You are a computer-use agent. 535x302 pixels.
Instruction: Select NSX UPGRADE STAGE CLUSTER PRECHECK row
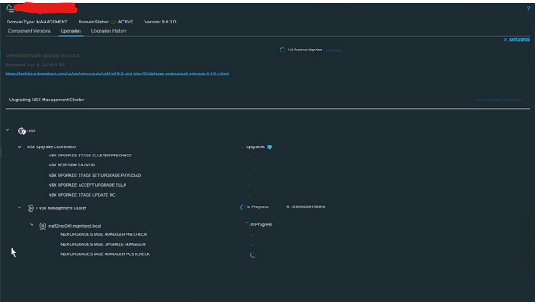(x=90, y=156)
